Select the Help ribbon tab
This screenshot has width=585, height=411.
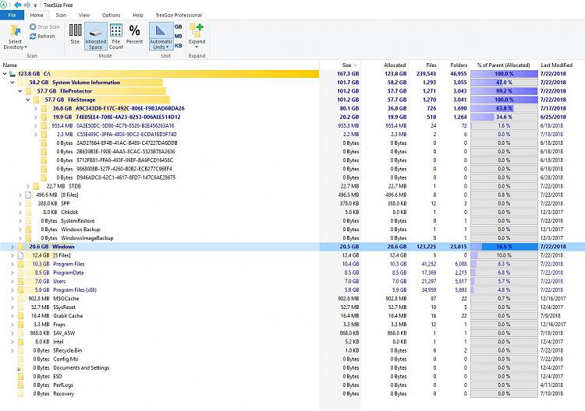138,15
